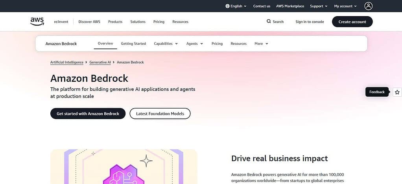Open the user profile avatar icon
The width and height of the screenshot is (402, 184).
click(369, 6)
